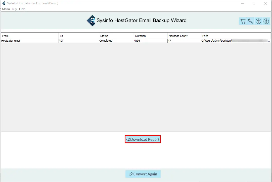Click the question mark help icon
The height and width of the screenshot is (182, 272).
[x=258, y=21]
